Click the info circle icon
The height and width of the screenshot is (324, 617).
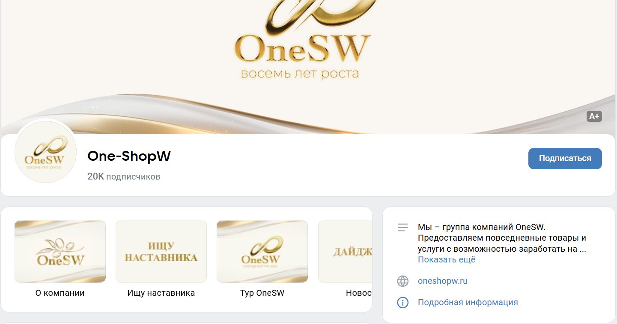(402, 303)
